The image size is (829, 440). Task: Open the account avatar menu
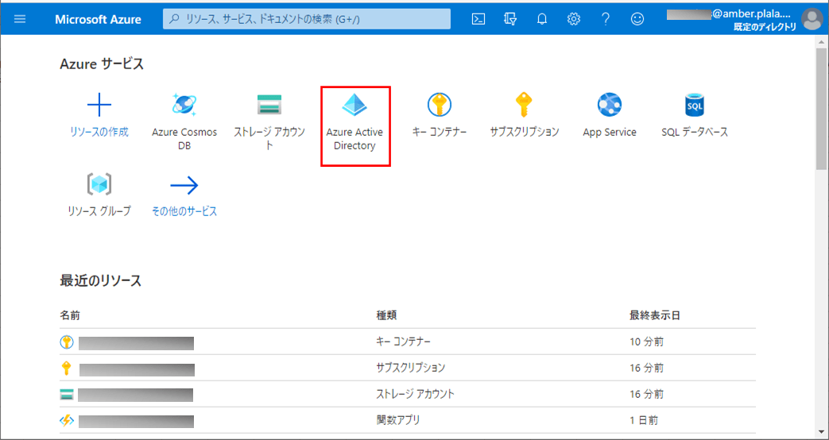812,19
